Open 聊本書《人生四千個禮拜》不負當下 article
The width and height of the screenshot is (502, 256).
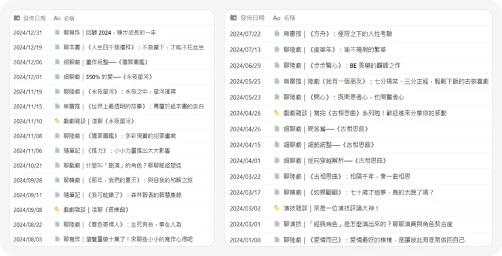point(134,47)
